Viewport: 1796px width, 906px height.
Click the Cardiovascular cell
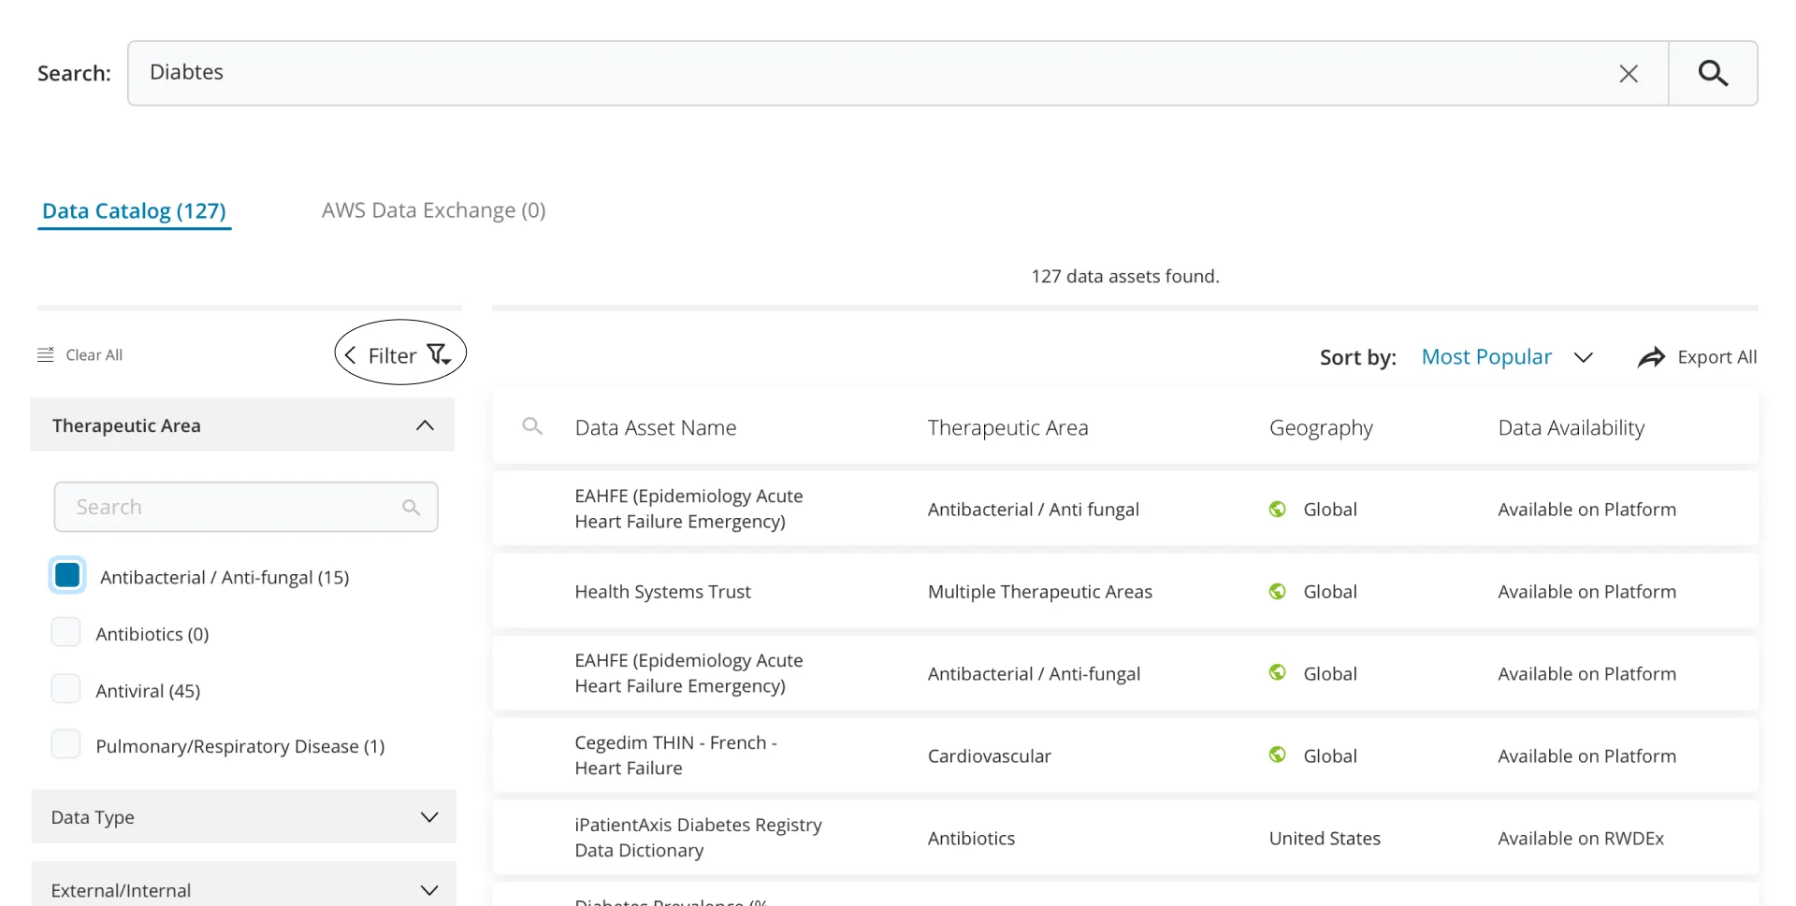coord(989,755)
